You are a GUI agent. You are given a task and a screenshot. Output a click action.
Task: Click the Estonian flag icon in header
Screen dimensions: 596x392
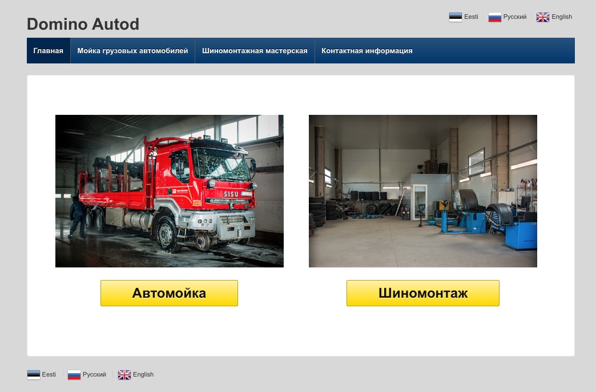455,17
